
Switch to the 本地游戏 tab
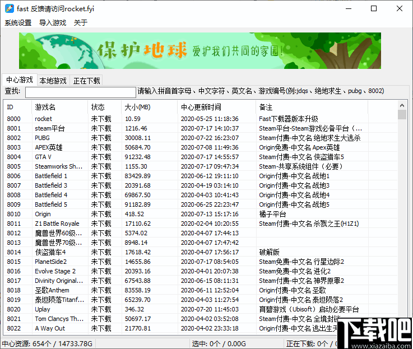pos(53,81)
